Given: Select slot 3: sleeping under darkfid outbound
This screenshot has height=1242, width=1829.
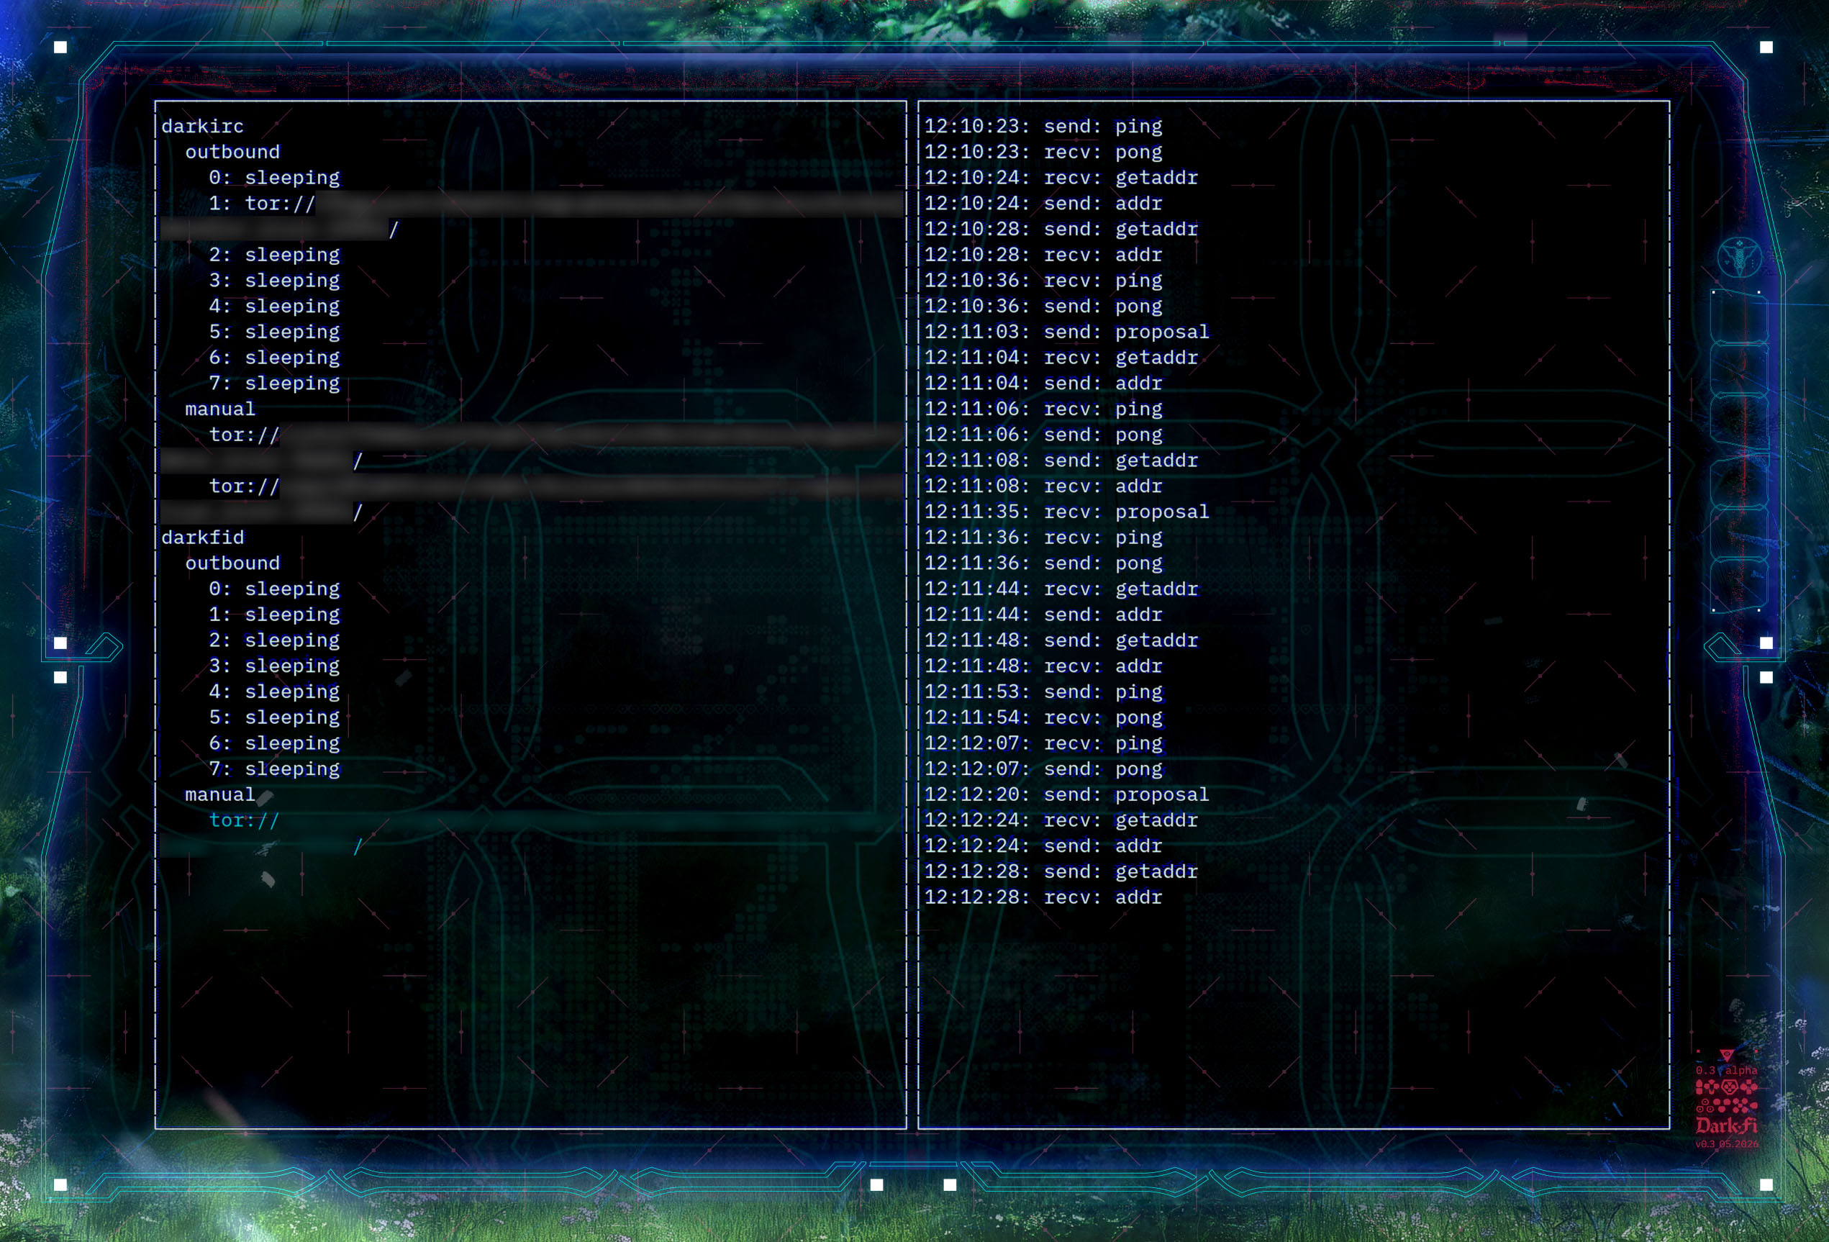Looking at the screenshot, I should point(274,666).
